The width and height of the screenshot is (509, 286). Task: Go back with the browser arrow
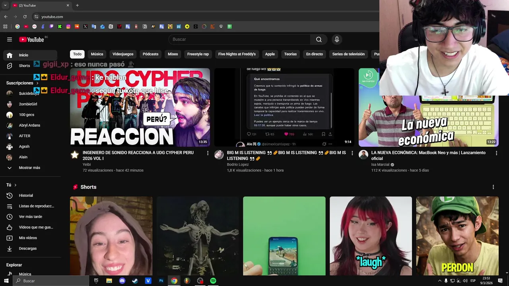tap(6, 17)
